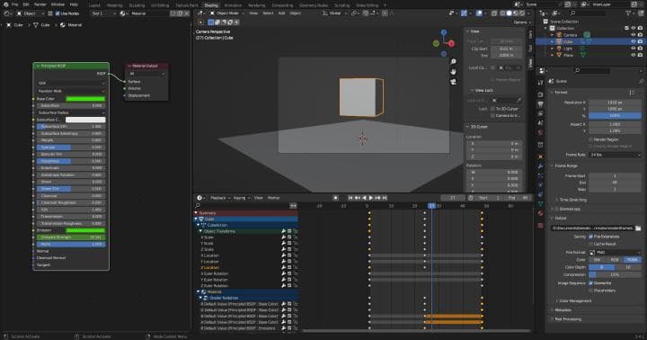Switch to the Compositing workspace tab
The image size is (647, 340).
point(282,5)
